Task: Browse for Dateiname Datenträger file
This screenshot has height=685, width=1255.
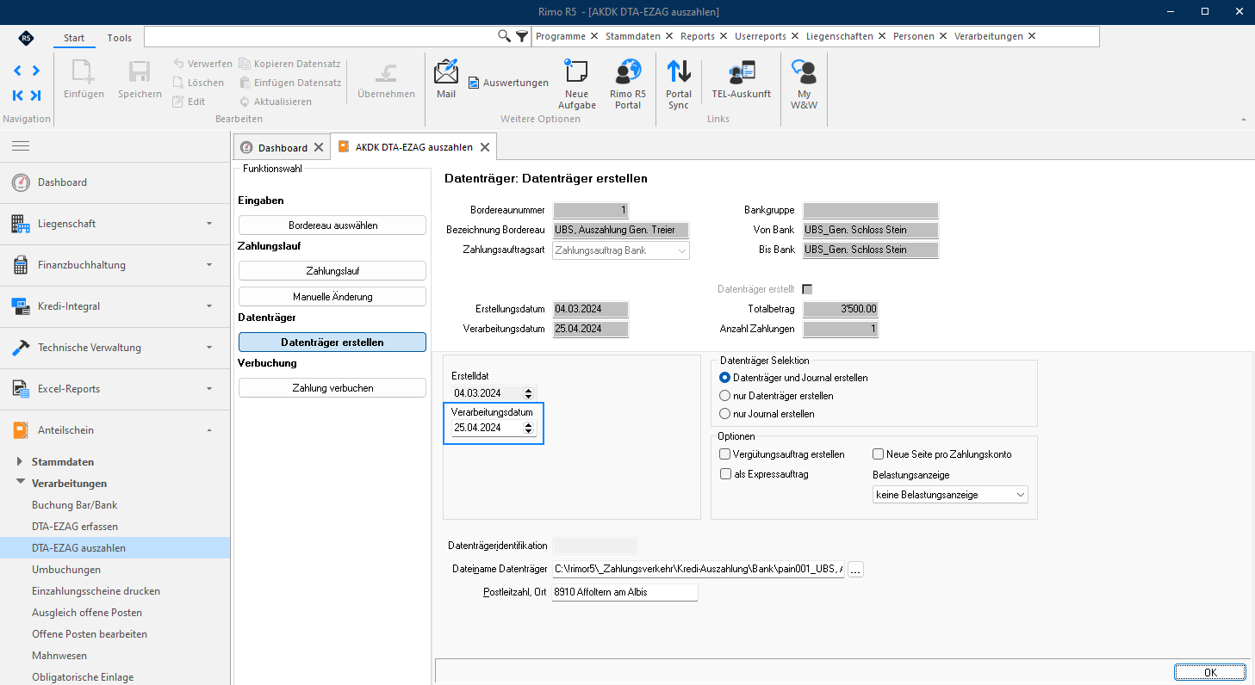Action: click(855, 569)
